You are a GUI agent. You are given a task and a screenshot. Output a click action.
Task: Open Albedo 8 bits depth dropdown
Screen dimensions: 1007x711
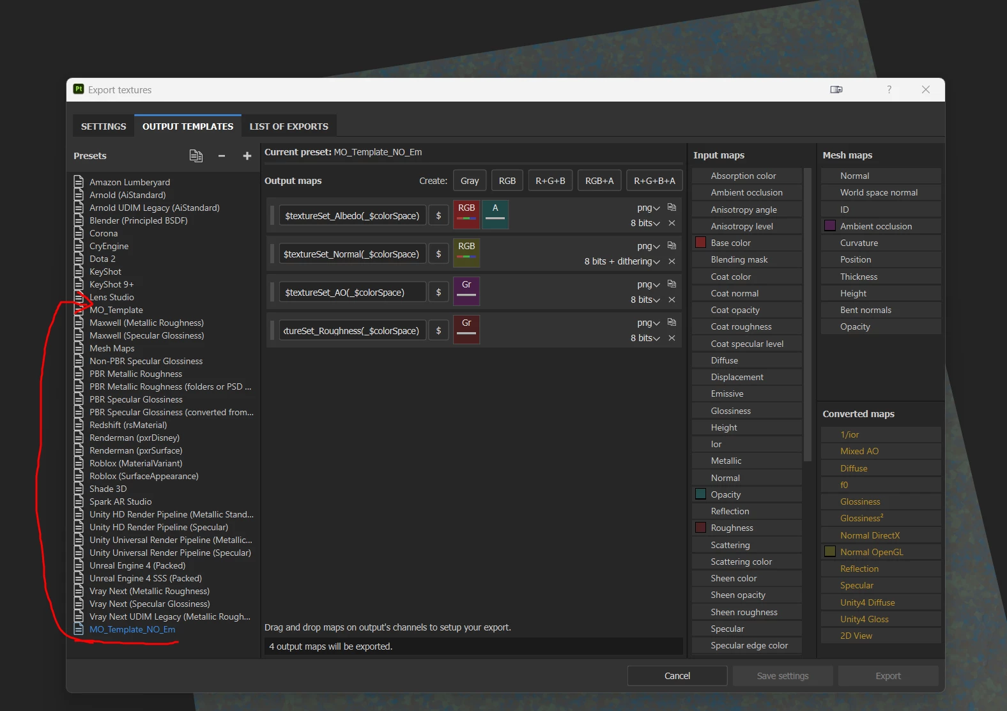(645, 223)
